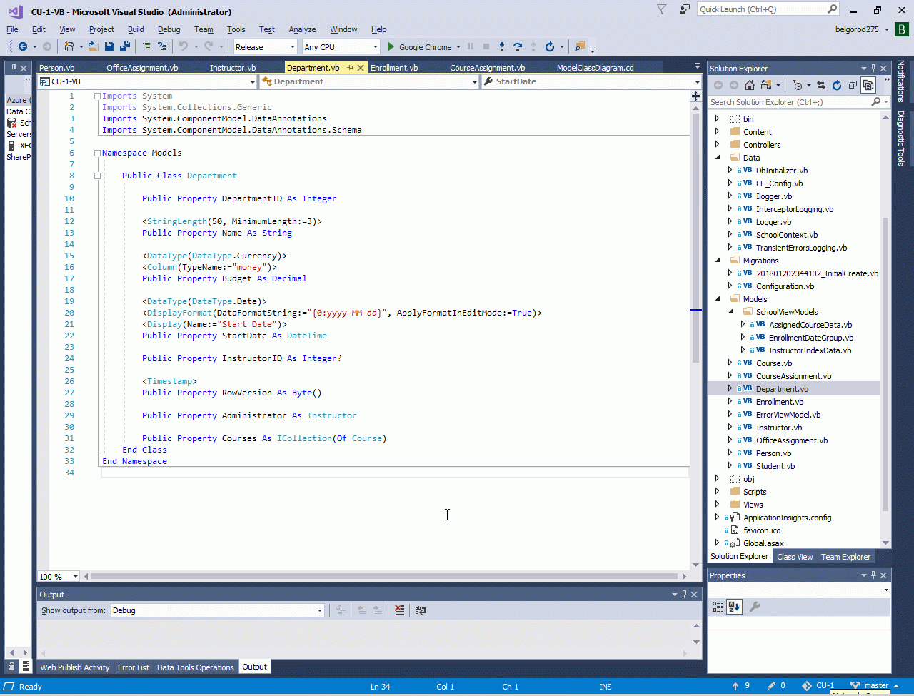The width and height of the screenshot is (914, 696).
Task: Click the Save All toolbar icon
Action: [125, 47]
